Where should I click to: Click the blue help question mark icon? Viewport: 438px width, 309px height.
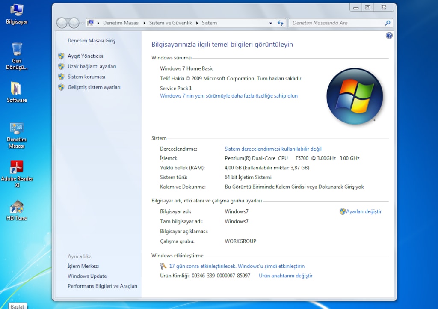click(x=389, y=36)
